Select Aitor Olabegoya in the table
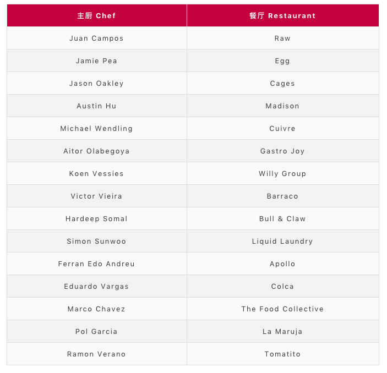Image resolution: width=387 pixels, height=373 pixels. 96,151
